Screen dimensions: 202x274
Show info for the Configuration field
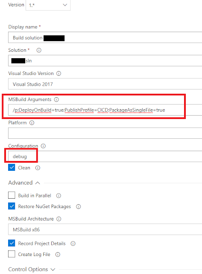point(43,146)
